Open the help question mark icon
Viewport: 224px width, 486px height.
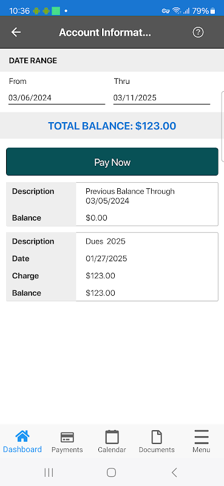point(198,32)
